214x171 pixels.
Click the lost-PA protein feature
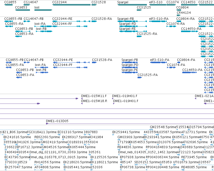point(42,67)
